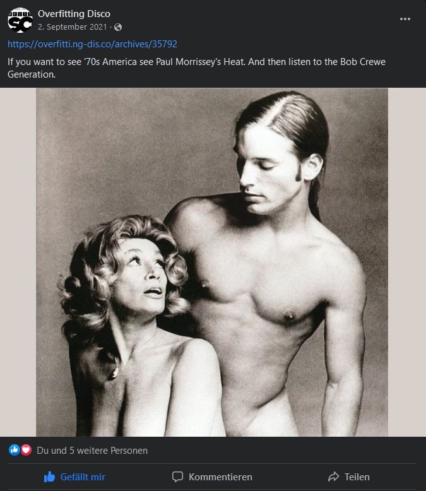Open the overfitti.ng-dis.co archives link
Screen dimensions: 426x491
[92, 44]
